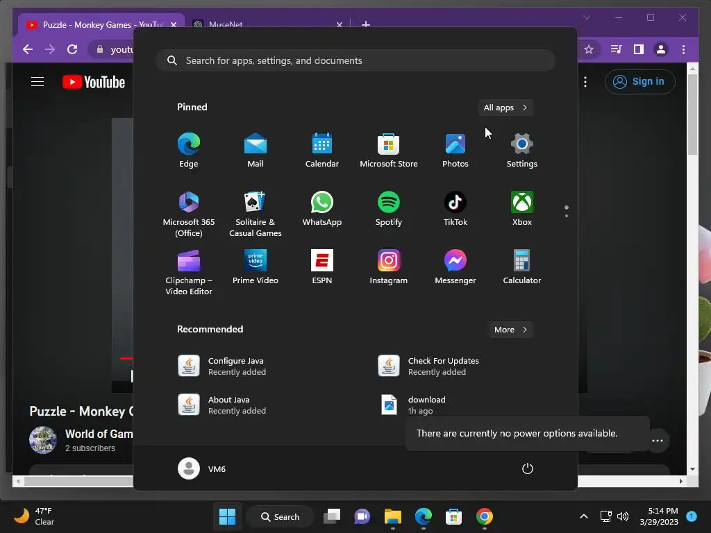The width and height of the screenshot is (711, 533).
Task: Open the ESPN app
Action: click(x=322, y=267)
